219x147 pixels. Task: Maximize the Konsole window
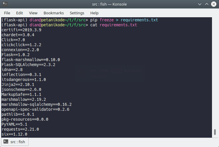pyautogui.click(x=207, y=4)
